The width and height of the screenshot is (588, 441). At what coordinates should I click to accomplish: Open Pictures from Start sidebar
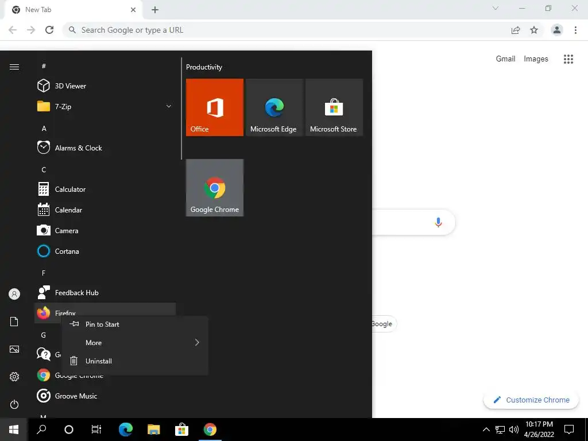[14, 349]
